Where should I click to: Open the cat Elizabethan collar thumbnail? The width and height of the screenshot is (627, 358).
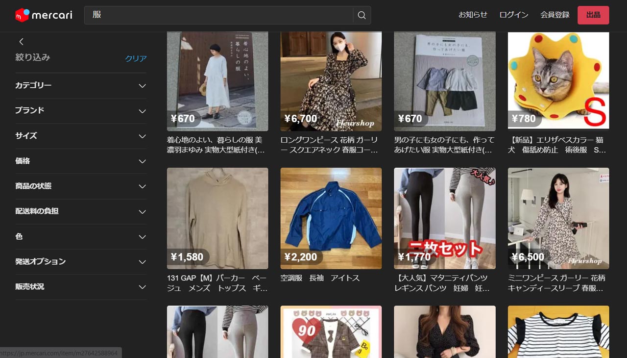[x=558, y=81]
